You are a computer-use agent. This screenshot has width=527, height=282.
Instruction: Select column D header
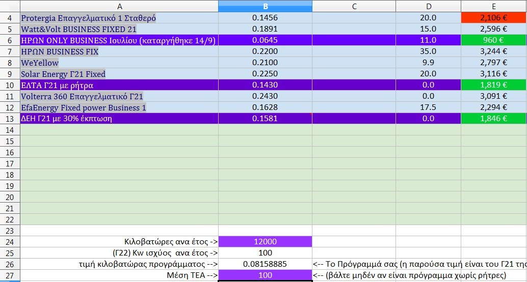pyautogui.click(x=428, y=6)
